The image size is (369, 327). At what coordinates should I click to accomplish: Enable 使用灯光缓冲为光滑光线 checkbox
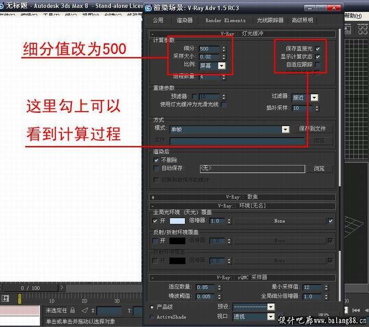[x=224, y=105]
